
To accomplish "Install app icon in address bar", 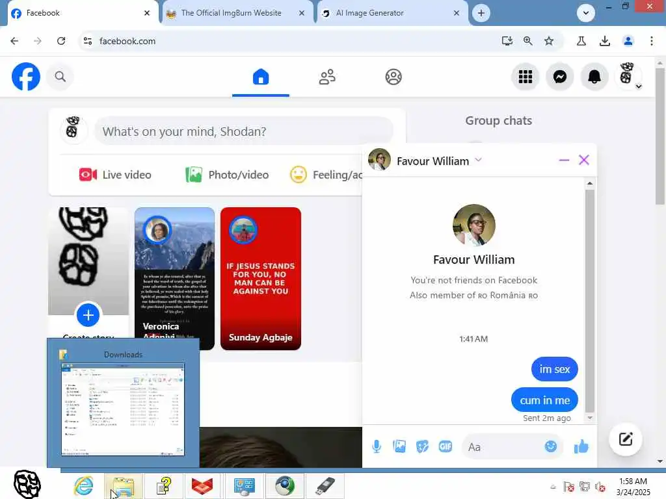I will [507, 41].
